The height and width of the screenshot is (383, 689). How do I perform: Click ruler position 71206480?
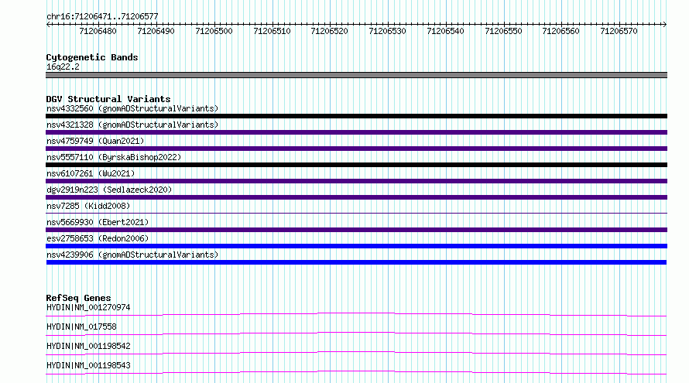coord(98,31)
